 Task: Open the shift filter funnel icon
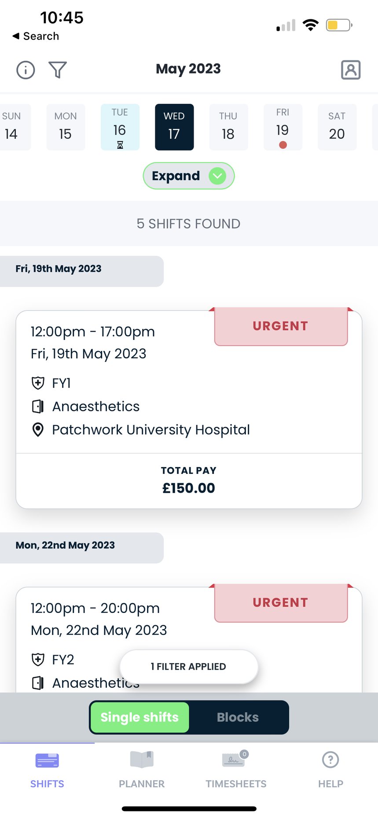click(x=58, y=70)
